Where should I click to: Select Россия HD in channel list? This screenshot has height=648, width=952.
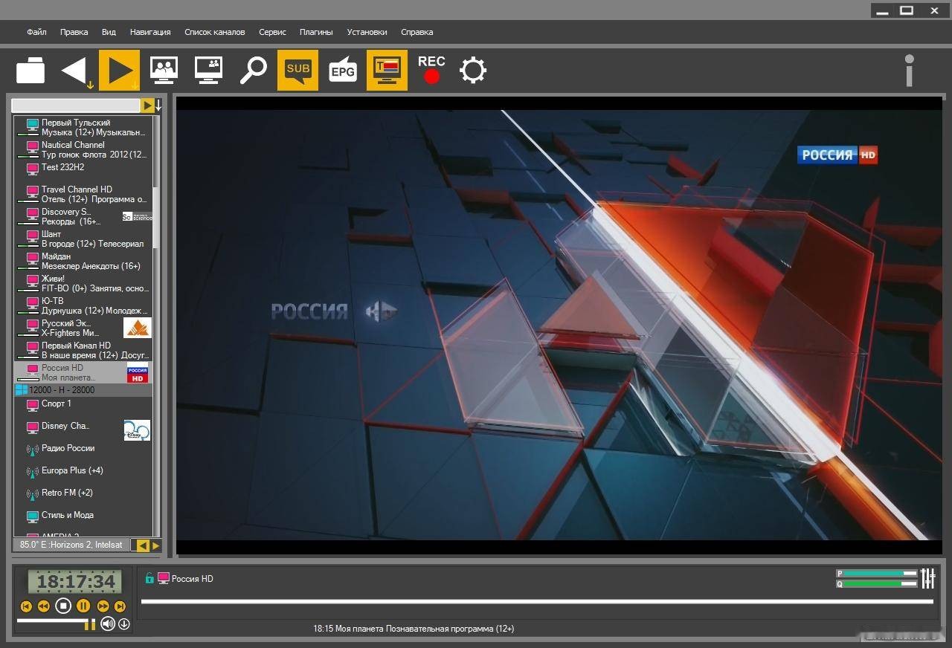(x=83, y=372)
